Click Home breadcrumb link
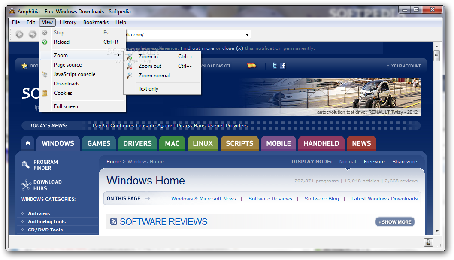The image size is (454, 260). (x=113, y=162)
